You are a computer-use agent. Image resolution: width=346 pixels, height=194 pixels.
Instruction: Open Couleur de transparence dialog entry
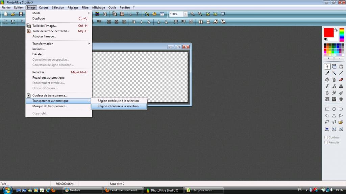(x=59, y=95)
